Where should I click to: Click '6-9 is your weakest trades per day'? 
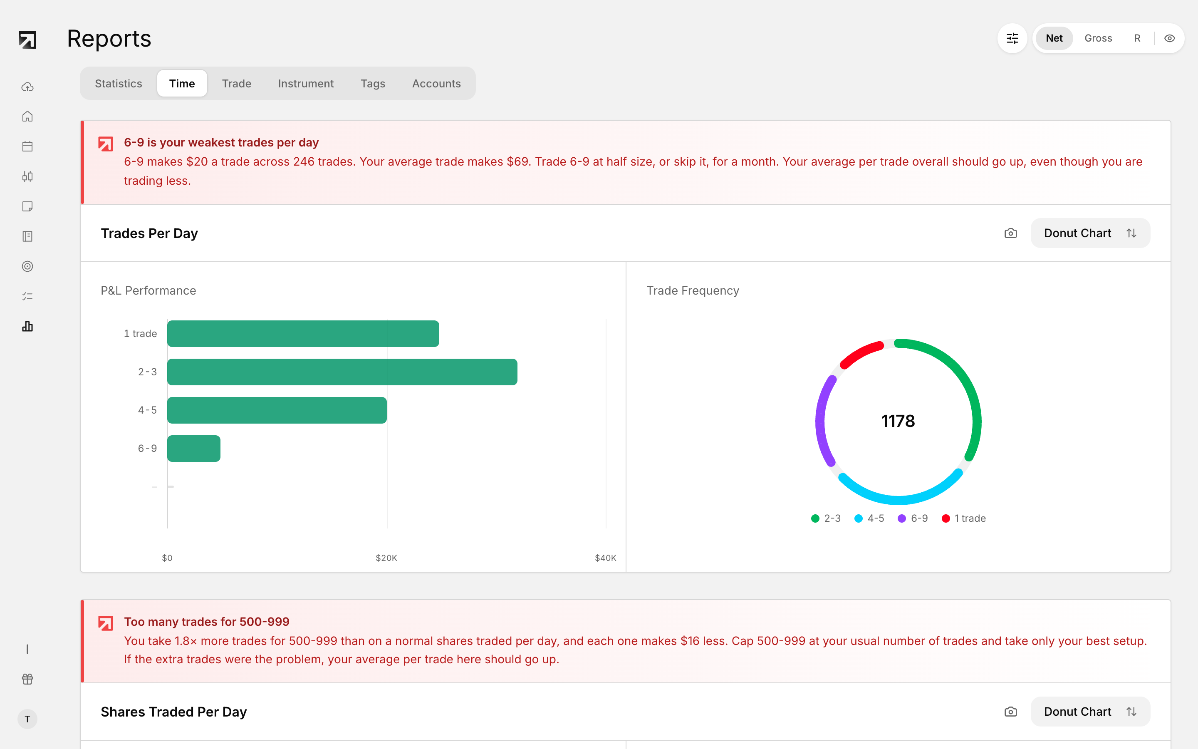tap(221, 142)
